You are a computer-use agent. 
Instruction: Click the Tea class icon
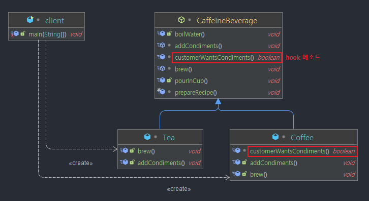click(x=147, y=137)
